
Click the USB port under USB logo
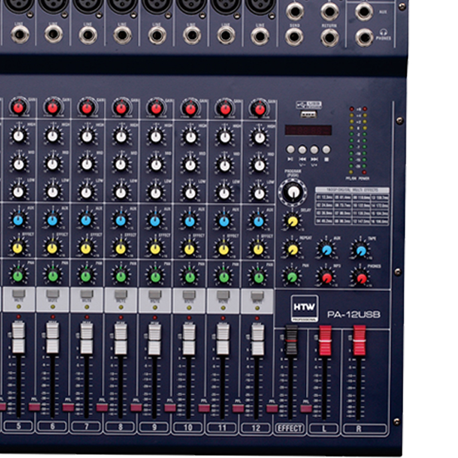309,114
